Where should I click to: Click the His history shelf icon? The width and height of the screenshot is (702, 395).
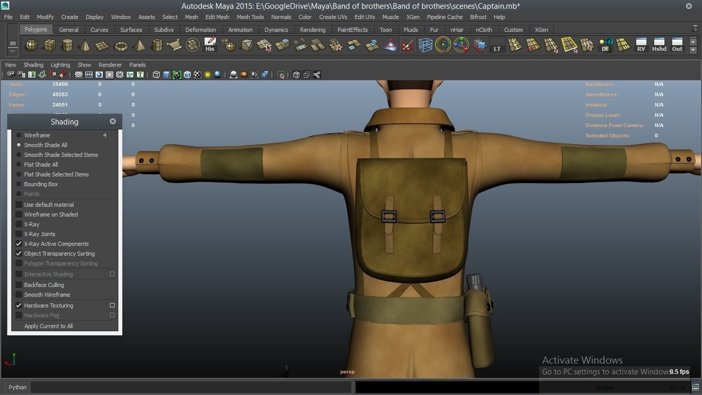(x=210, y=45)
